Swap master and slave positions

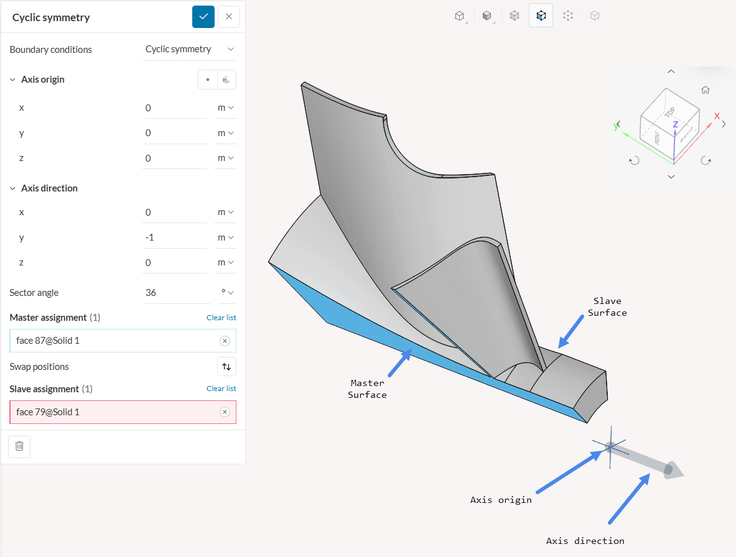[226, 367]
